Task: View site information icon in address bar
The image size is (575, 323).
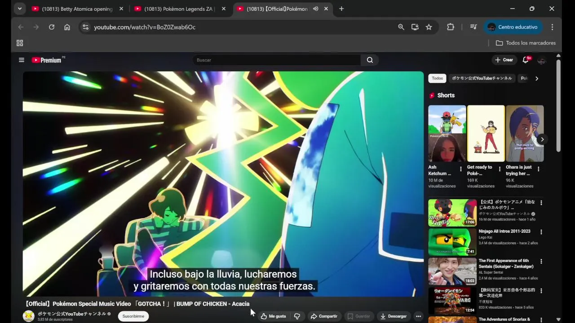Action: point(85,27)
